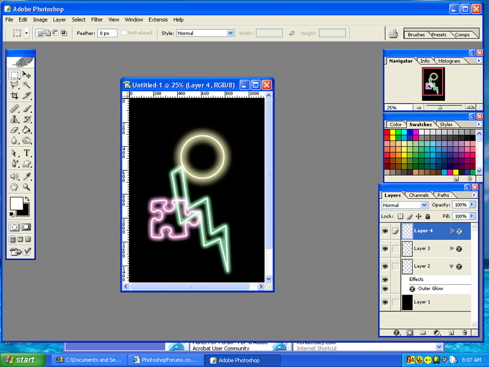Open the layer blend mode dropdown

pos(405,205)
